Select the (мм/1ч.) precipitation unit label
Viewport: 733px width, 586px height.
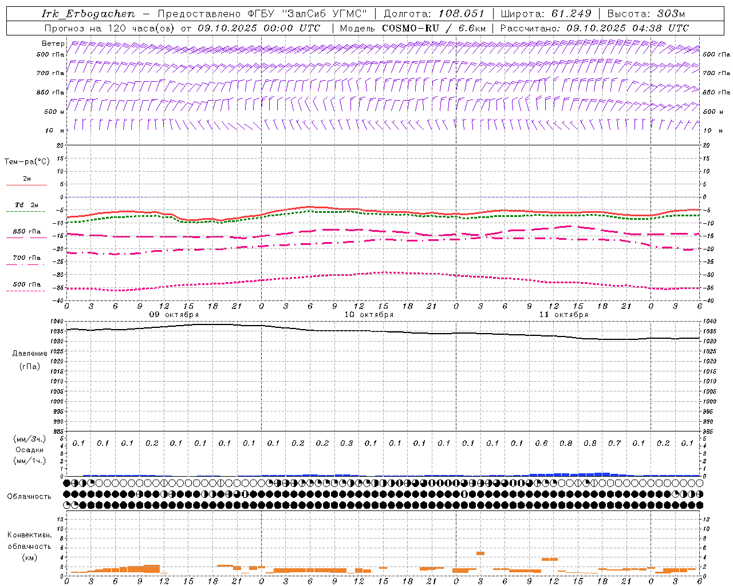pos(30,461)
